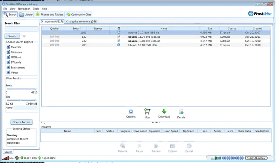Viewport: 276px width, 163px height.
Task: Click media player previous track button
Action: coord(224,158)
